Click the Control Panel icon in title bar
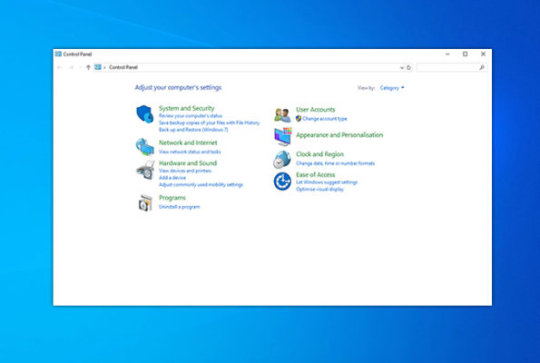The image size is (540, 363). click(58, 54)
